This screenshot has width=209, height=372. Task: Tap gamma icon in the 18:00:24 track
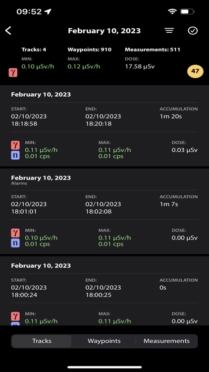point(15,316)
